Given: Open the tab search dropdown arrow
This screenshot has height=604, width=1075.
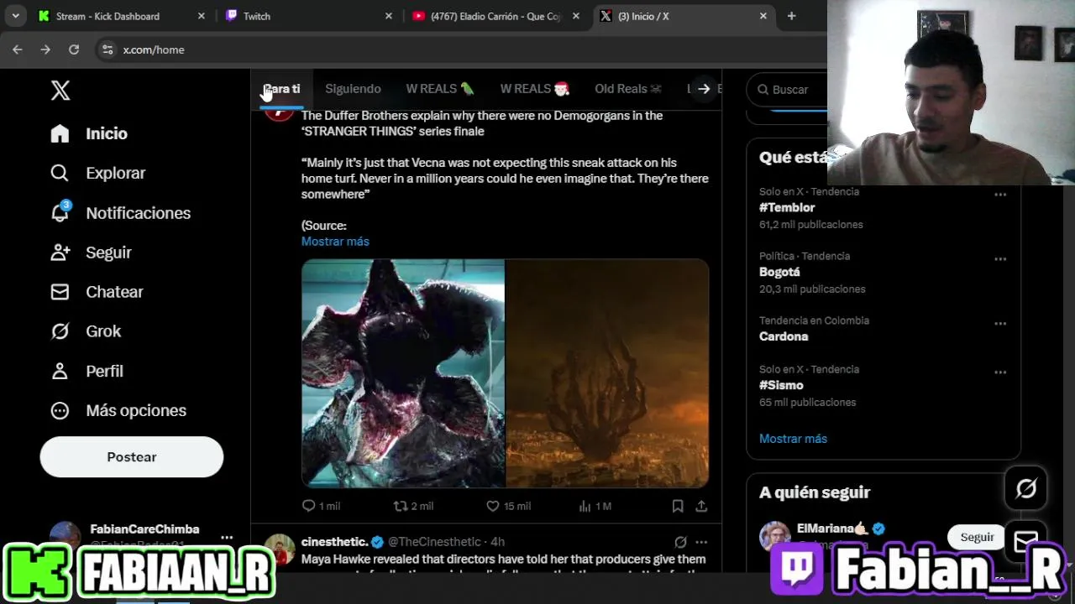Looking at the screenshot, I should 15,16.
